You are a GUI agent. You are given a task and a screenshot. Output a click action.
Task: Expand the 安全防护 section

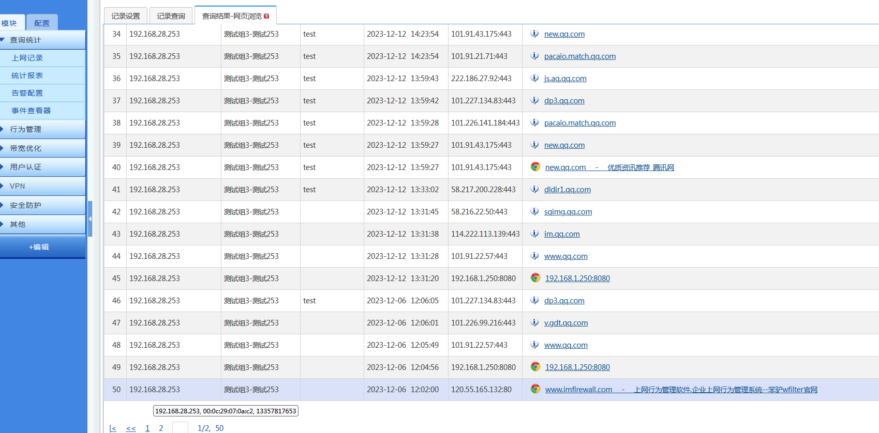coord(26,205)
